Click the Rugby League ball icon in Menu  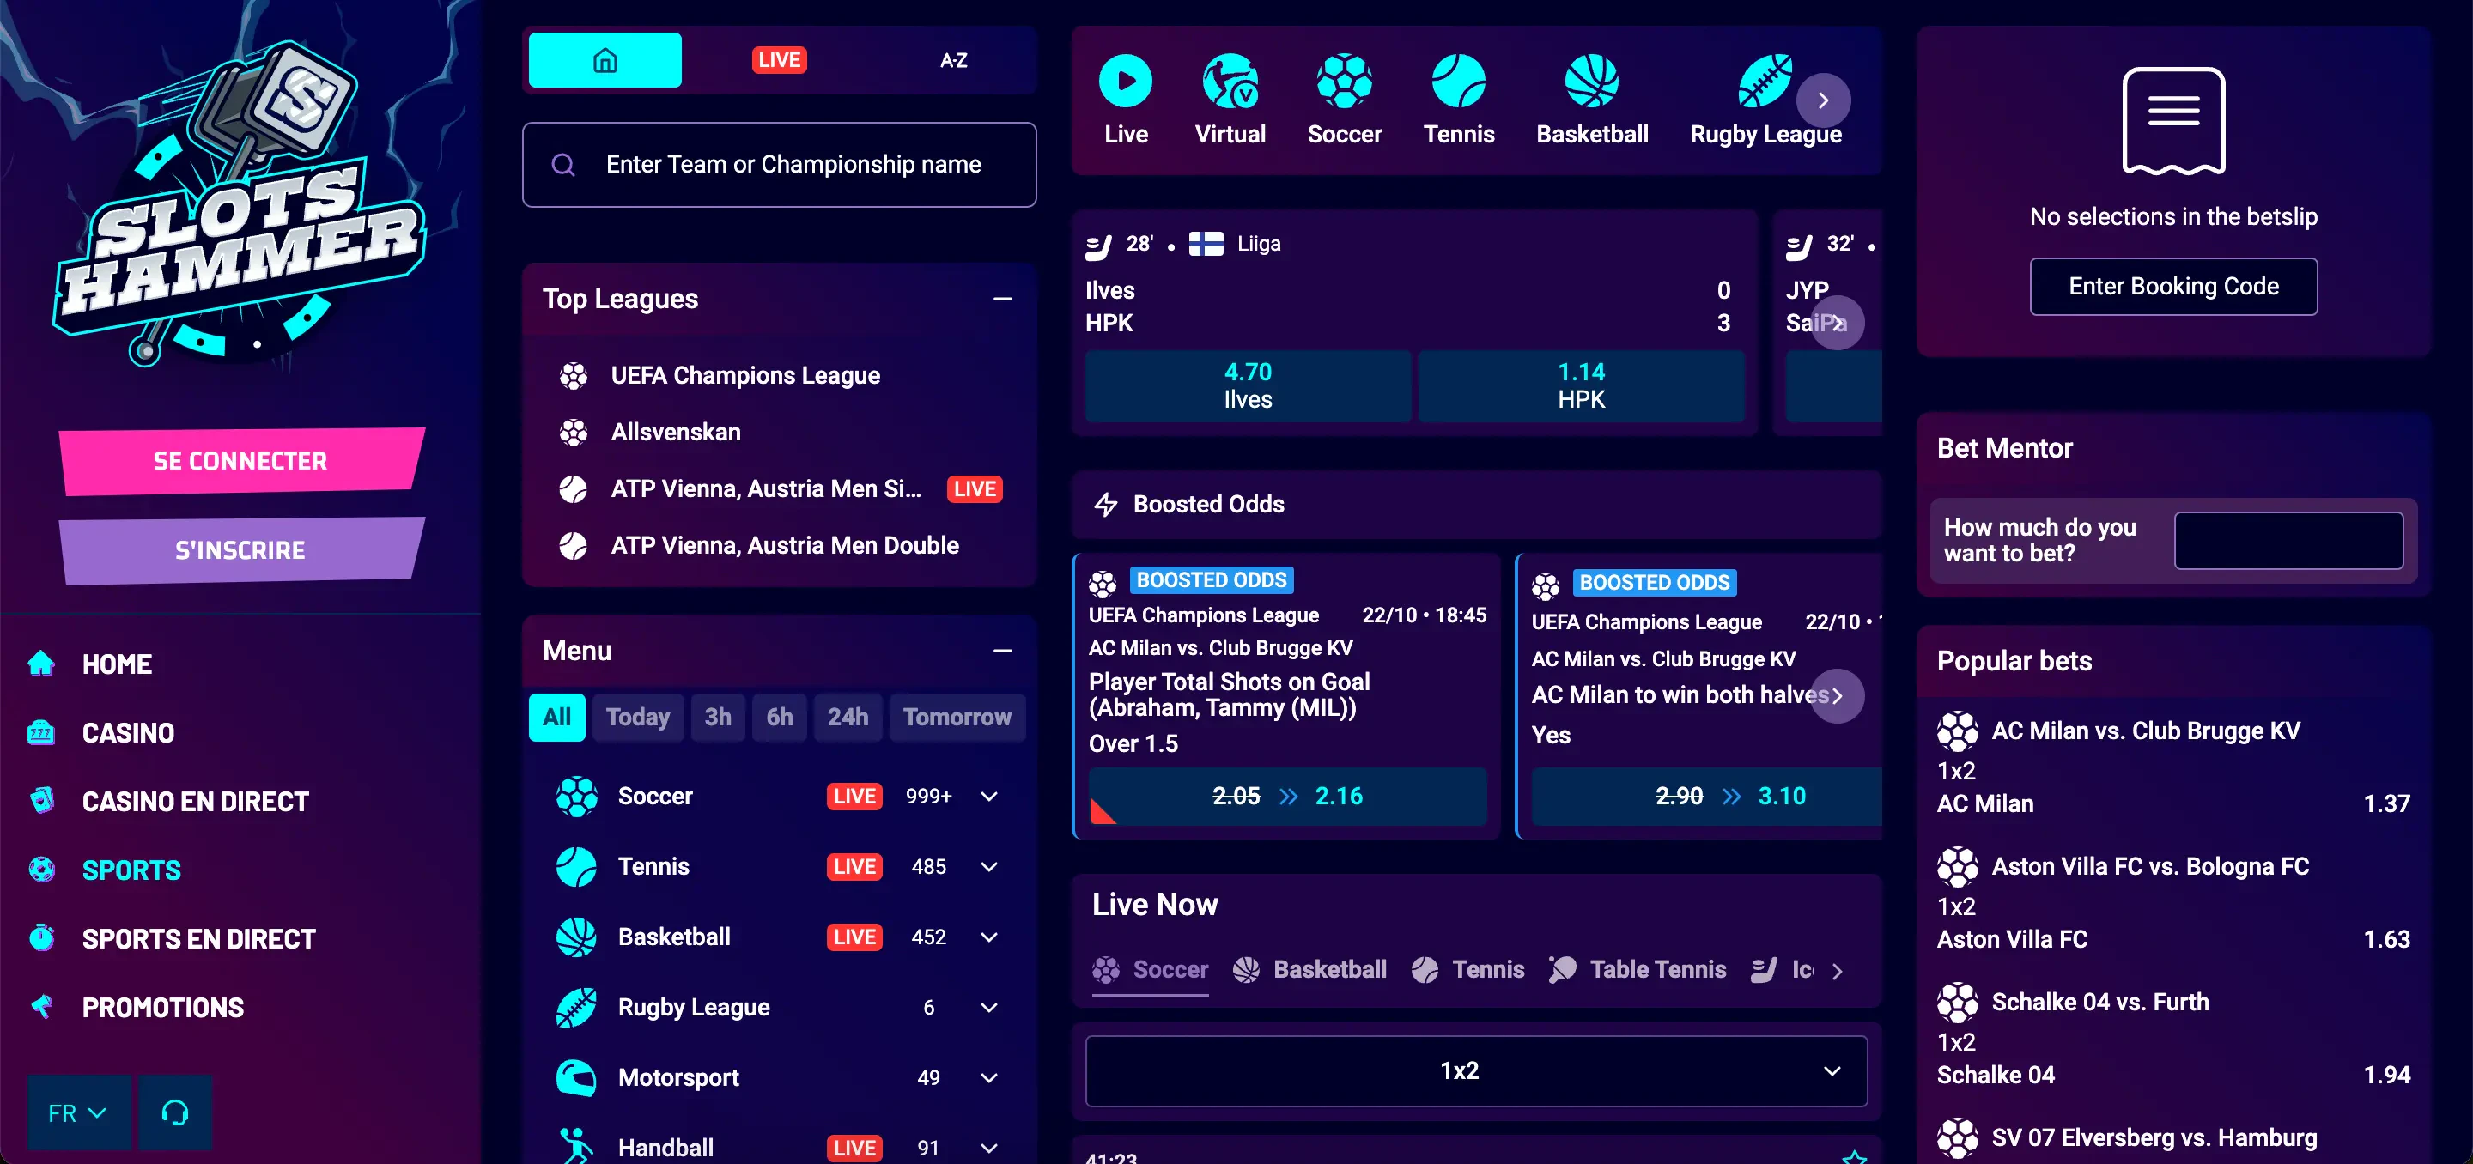click(x=576, y=1008)
